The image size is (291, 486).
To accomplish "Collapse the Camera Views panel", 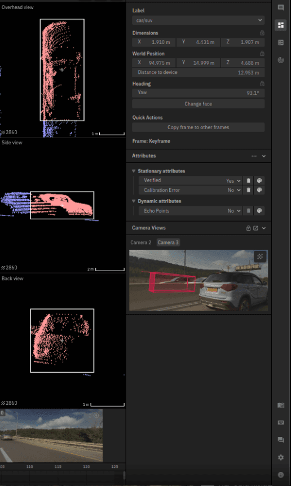I will click(264, 228).
